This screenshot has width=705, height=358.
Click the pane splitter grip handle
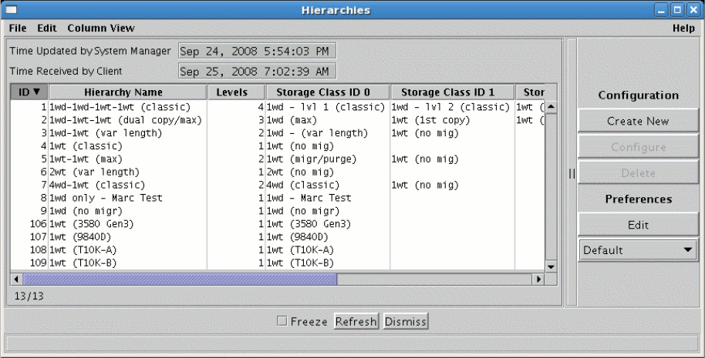572,173
